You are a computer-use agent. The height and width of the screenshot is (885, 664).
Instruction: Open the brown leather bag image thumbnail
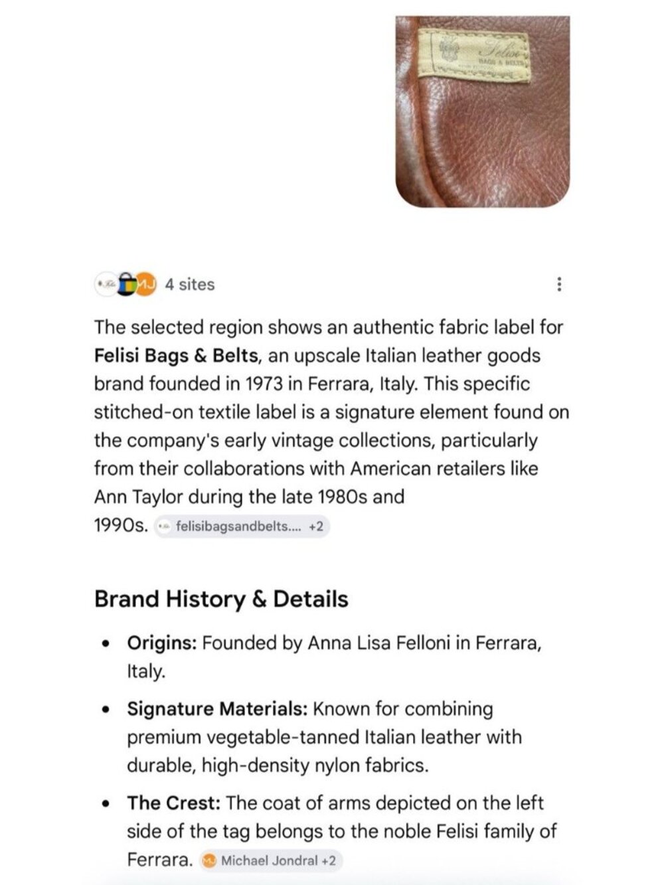[x=483, y=112]
